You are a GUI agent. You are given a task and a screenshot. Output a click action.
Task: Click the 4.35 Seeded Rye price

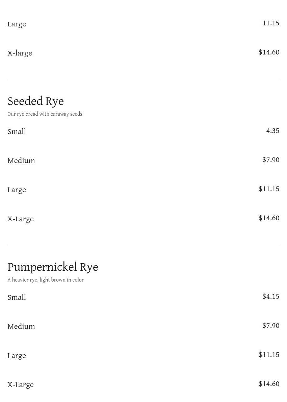tap(272, 131)
